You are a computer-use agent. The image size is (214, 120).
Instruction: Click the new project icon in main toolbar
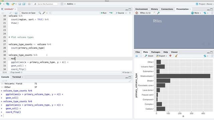[8, 4]
